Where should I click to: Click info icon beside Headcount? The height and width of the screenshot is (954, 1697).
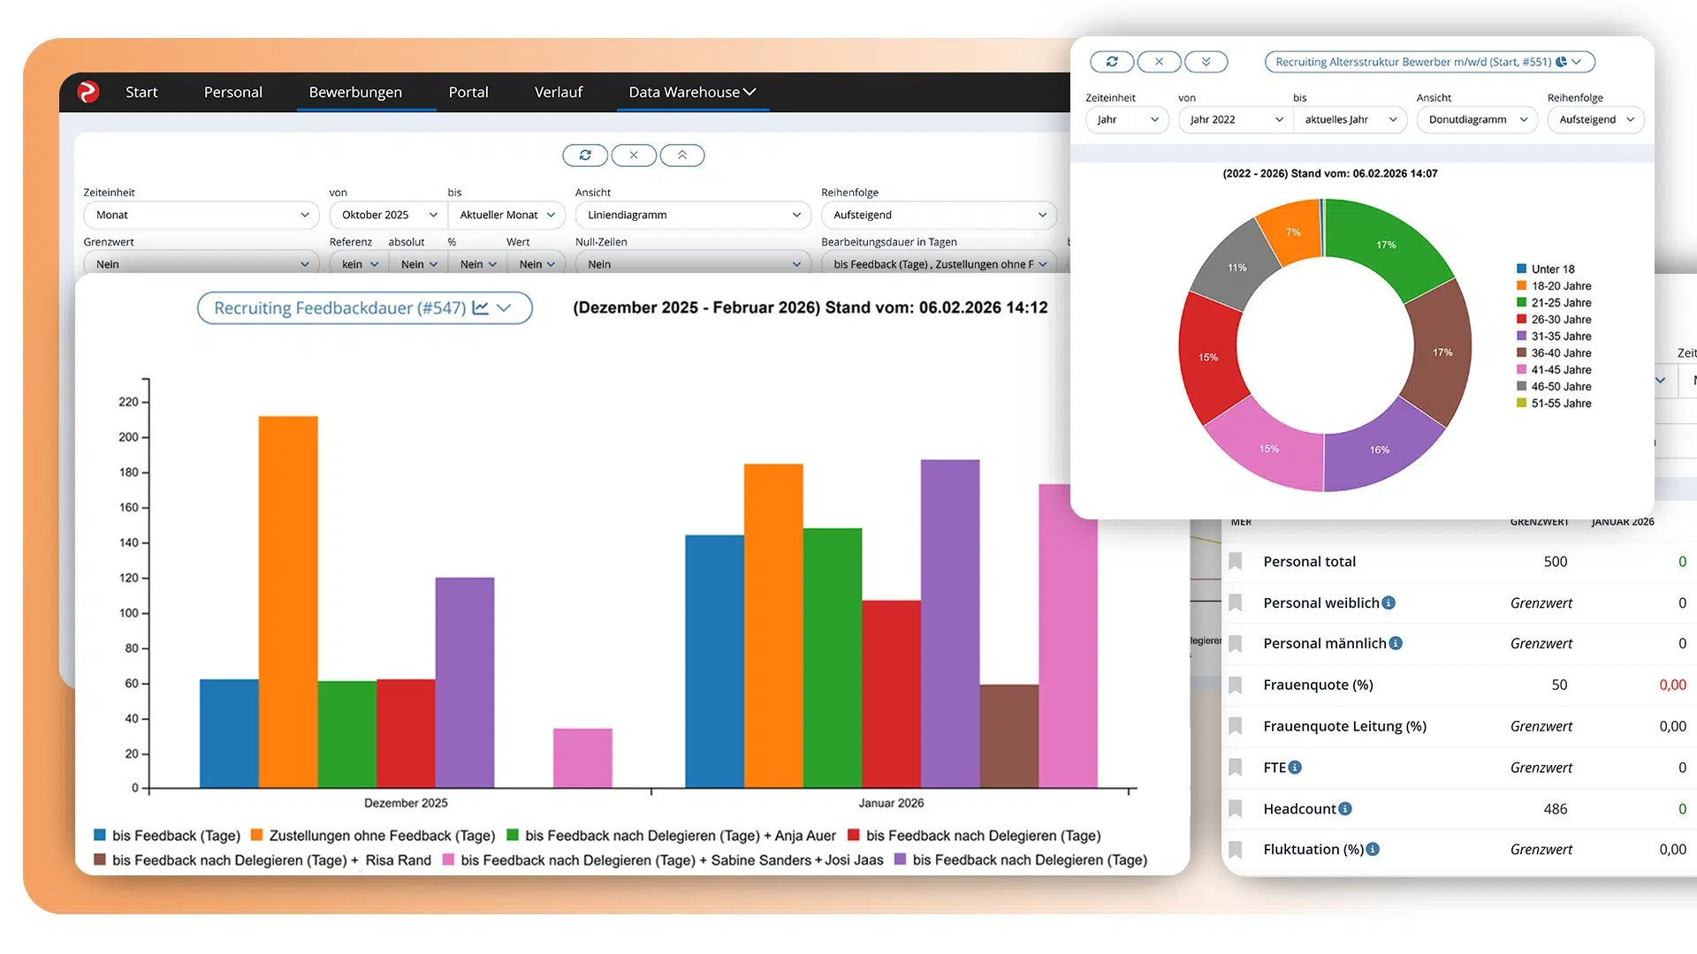[x=1345, y=808]
